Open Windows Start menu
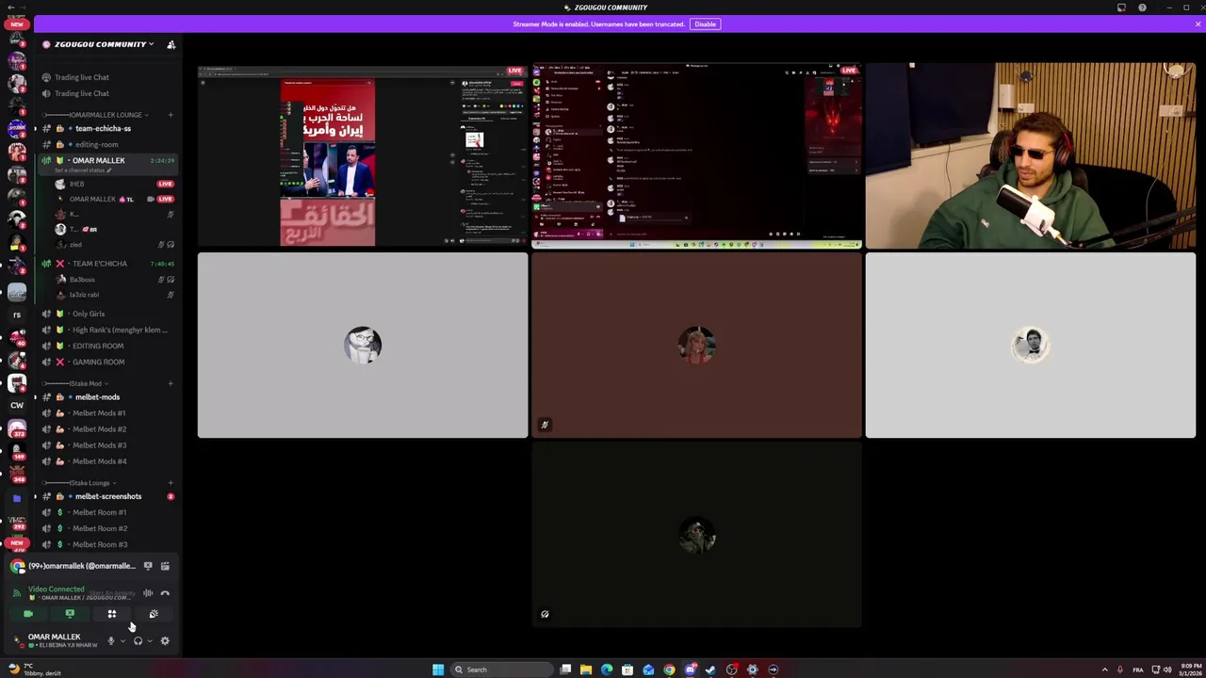This screenshot has height=678, width=1206. tap(438, 670)
